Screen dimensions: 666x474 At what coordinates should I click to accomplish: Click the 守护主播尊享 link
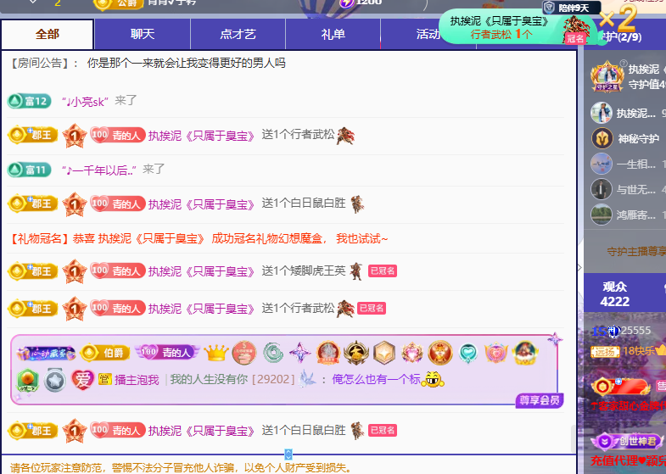tap(635, 252)
